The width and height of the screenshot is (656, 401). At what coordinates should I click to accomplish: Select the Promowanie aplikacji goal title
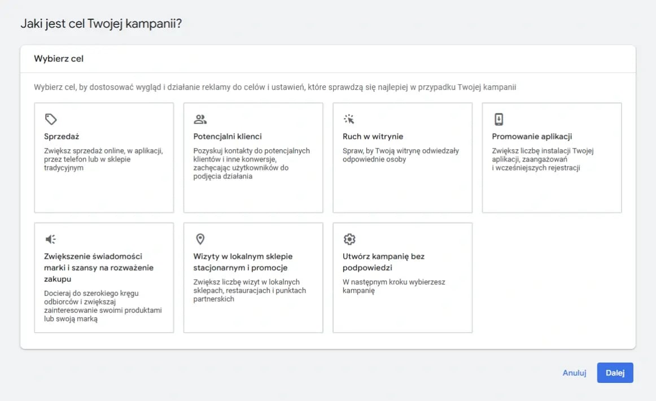pyautogui.click(x=532, y=137)
